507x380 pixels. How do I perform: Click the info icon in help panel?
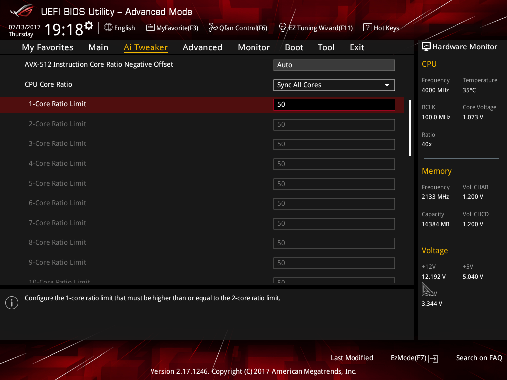point(12,303)
